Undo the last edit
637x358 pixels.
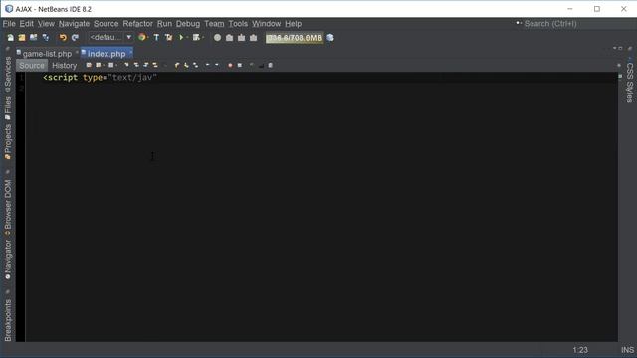click(63, 38)
